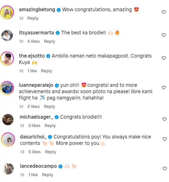
Task: Go to the lancedeocampo username link
Action: pos(38,166)
